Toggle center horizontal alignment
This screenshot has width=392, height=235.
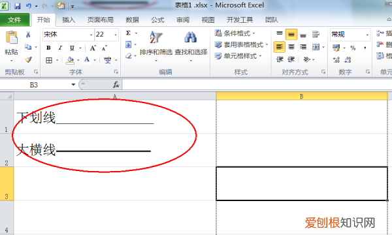pyautogui.click(x=291, y=47)
